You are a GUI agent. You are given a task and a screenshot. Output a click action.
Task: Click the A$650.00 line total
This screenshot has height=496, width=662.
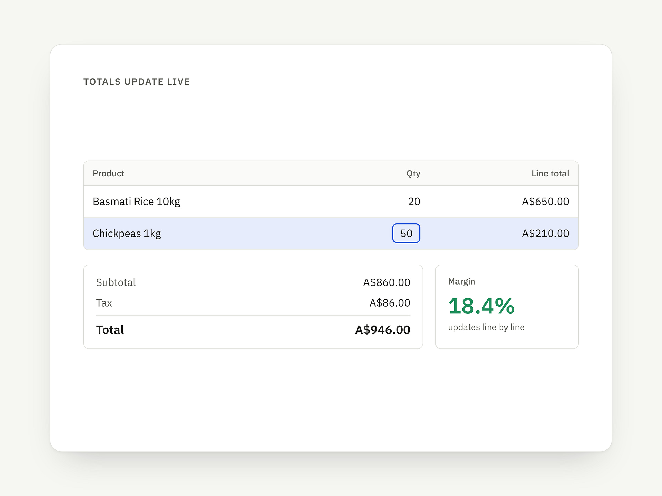click(x=545, y=201)
